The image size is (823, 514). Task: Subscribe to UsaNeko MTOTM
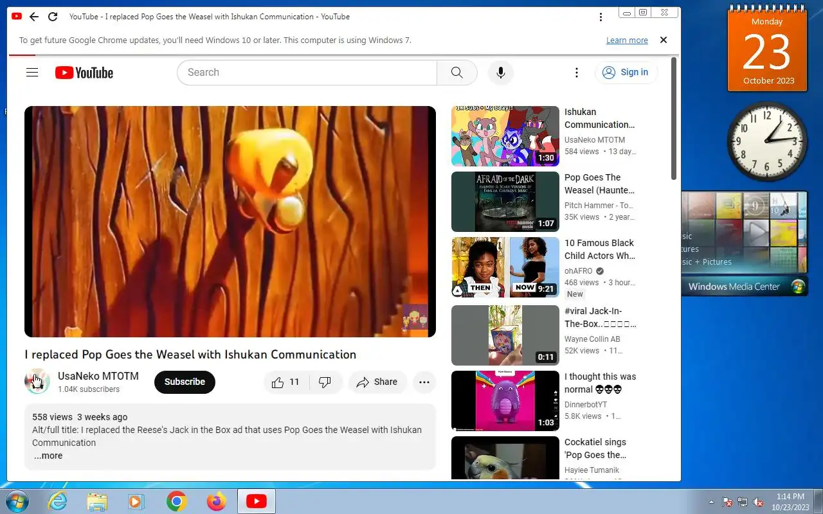[x=185, y=382]
